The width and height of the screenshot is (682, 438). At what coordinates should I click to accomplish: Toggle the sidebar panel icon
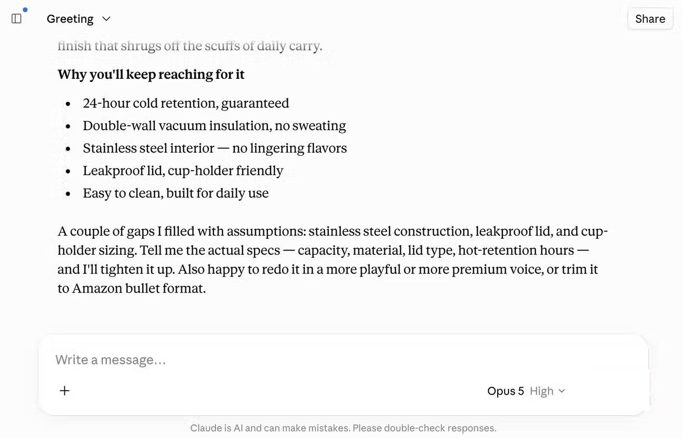[17, 19]
